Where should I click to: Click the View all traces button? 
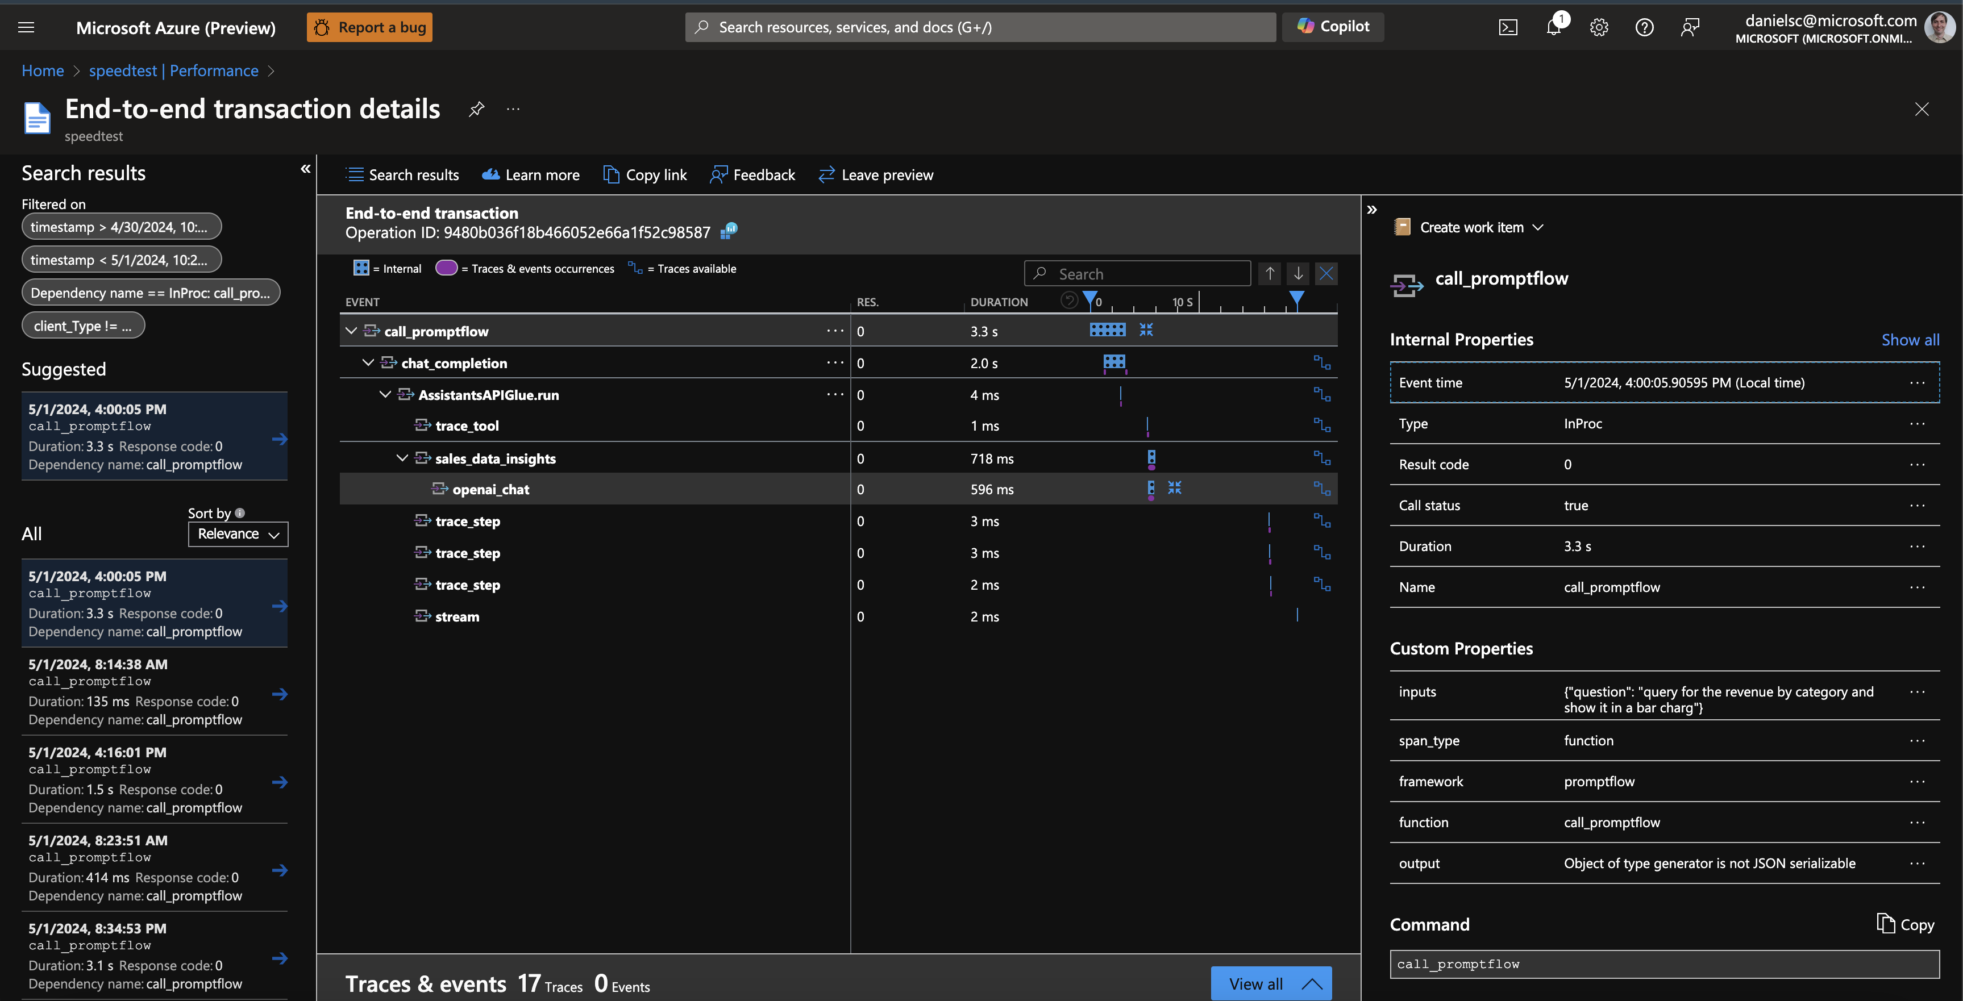(1270, 983)
